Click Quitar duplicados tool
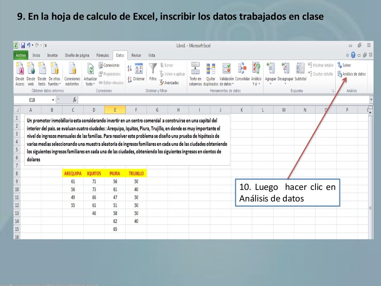This screenshot has width=381, height=286. click(211, 74)
